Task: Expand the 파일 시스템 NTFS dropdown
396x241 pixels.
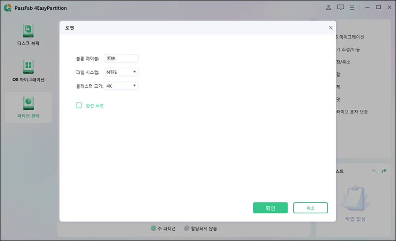Action: (x=121, y=72)
